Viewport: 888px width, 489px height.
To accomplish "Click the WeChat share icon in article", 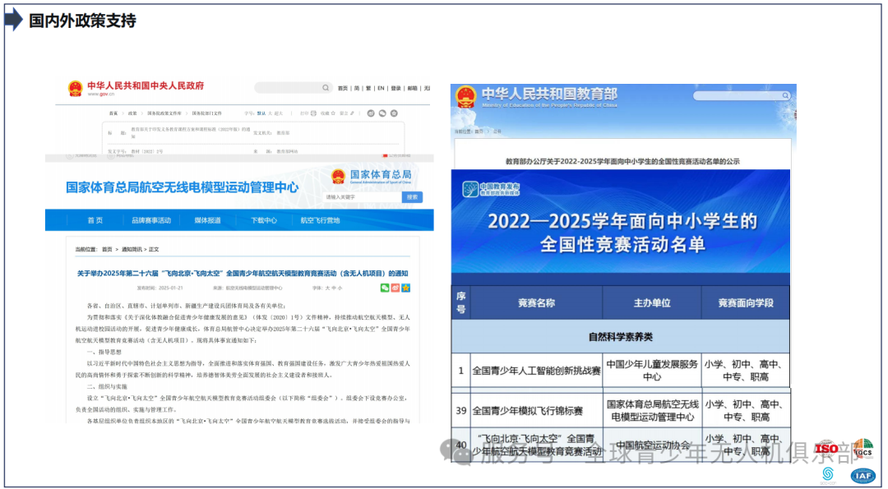I will pos(384,288).
